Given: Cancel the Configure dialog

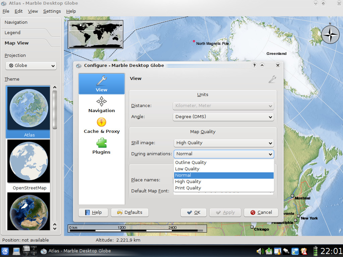Looking at the screenshot, I should [261, 212].
